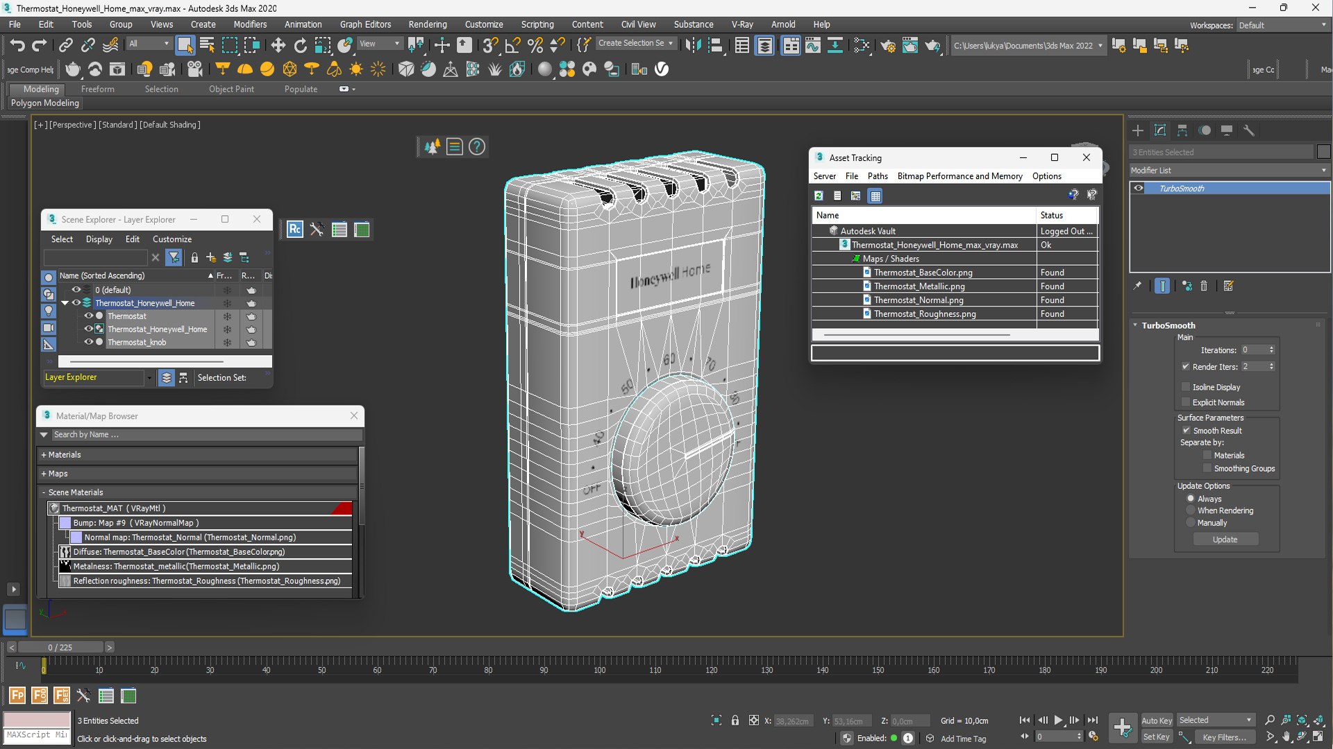
Task: Open the Graph Editors menu
Action: pos(365,24)
